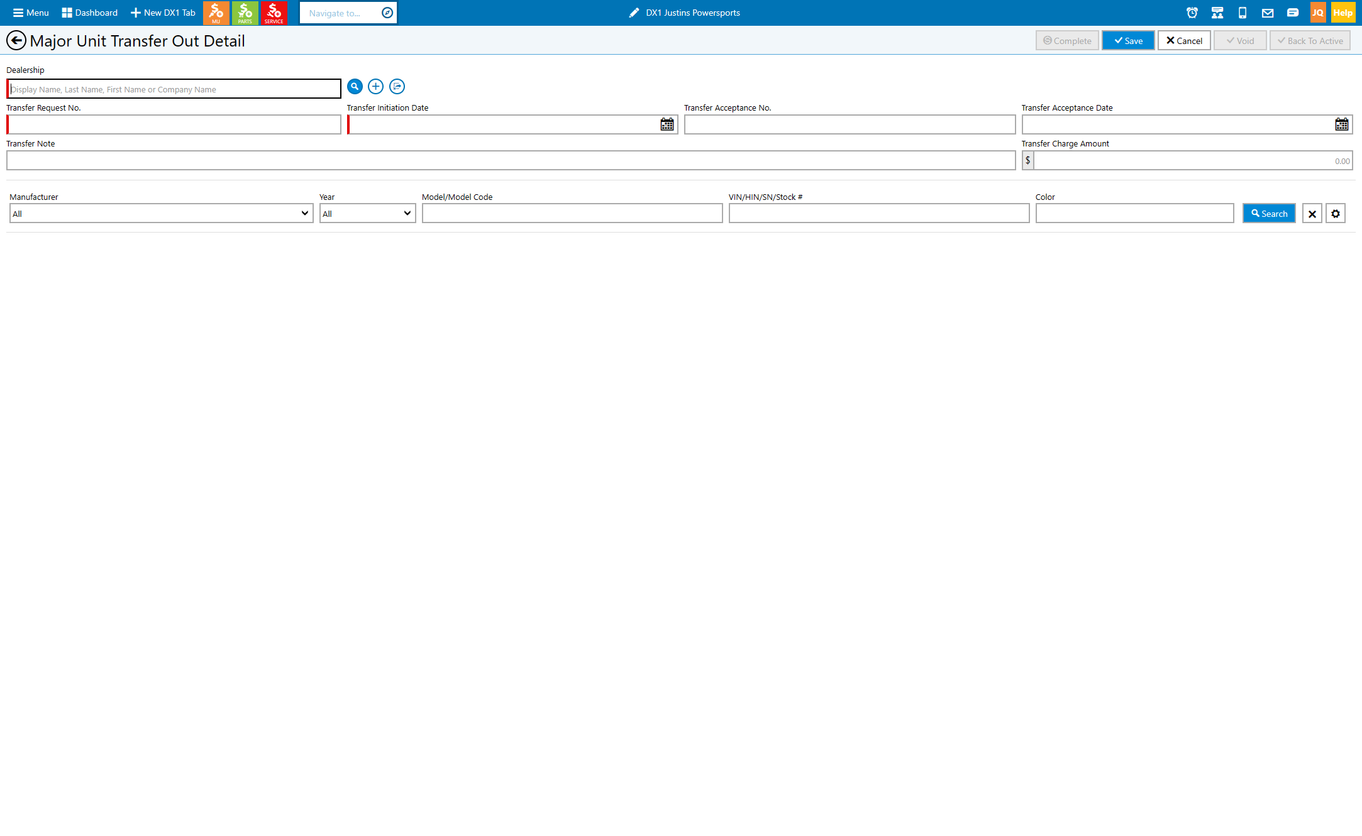The width and height of the screenshot is (1362, 836).
Task: Click the VIN/HIN/SN/Stock # field
Action: pos(879,214)
